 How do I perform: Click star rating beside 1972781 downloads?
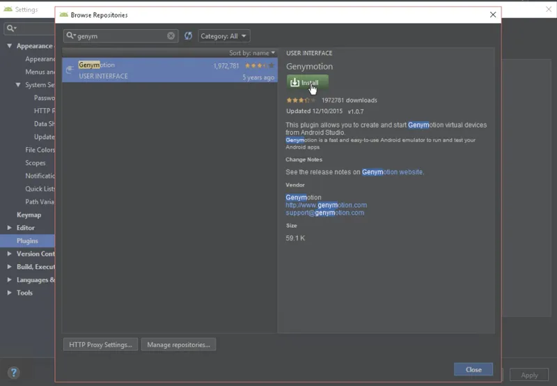[x=301, y=100]
